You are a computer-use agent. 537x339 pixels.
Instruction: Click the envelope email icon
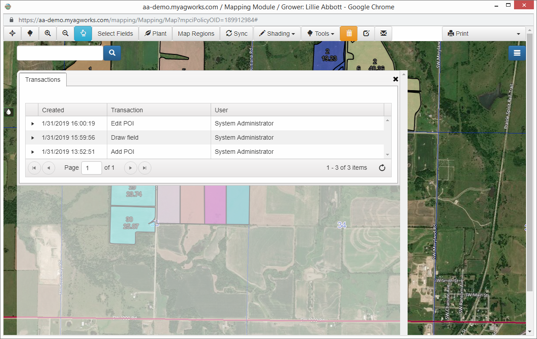(383, 34)
